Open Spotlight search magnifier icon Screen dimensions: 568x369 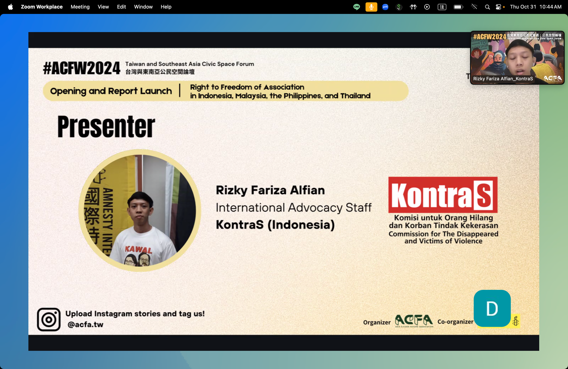click(x=487, y=7)
